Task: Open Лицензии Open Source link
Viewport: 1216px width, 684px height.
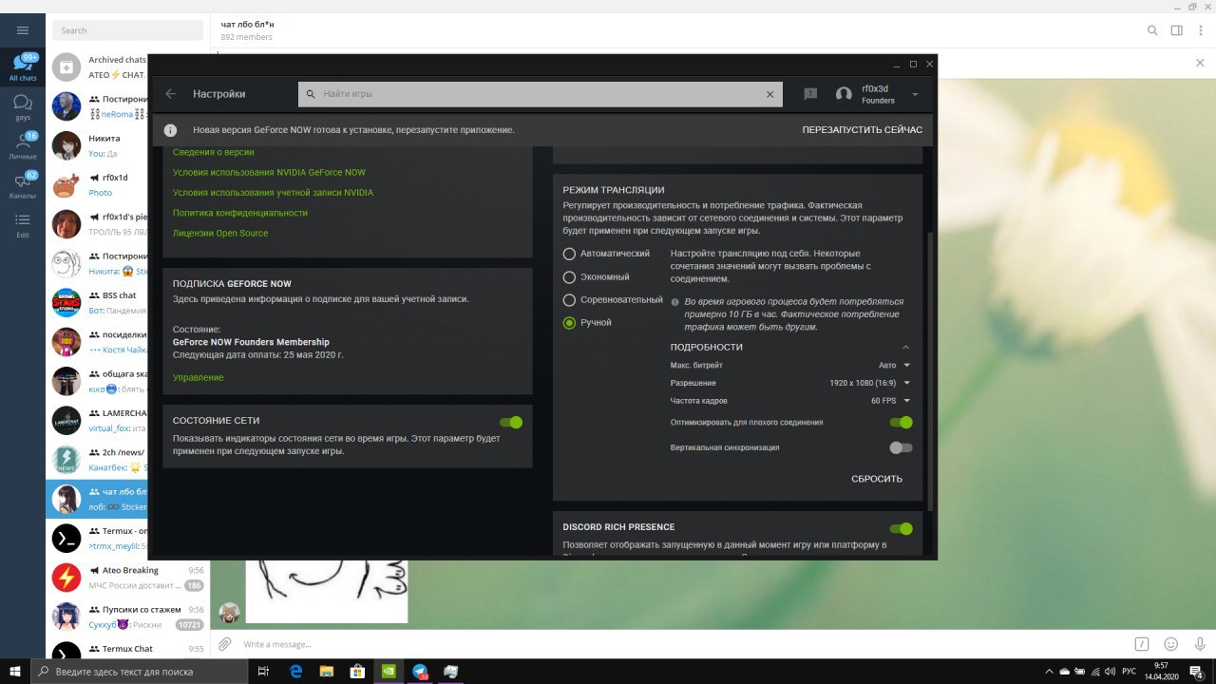Action: click(x=220, y=233)
